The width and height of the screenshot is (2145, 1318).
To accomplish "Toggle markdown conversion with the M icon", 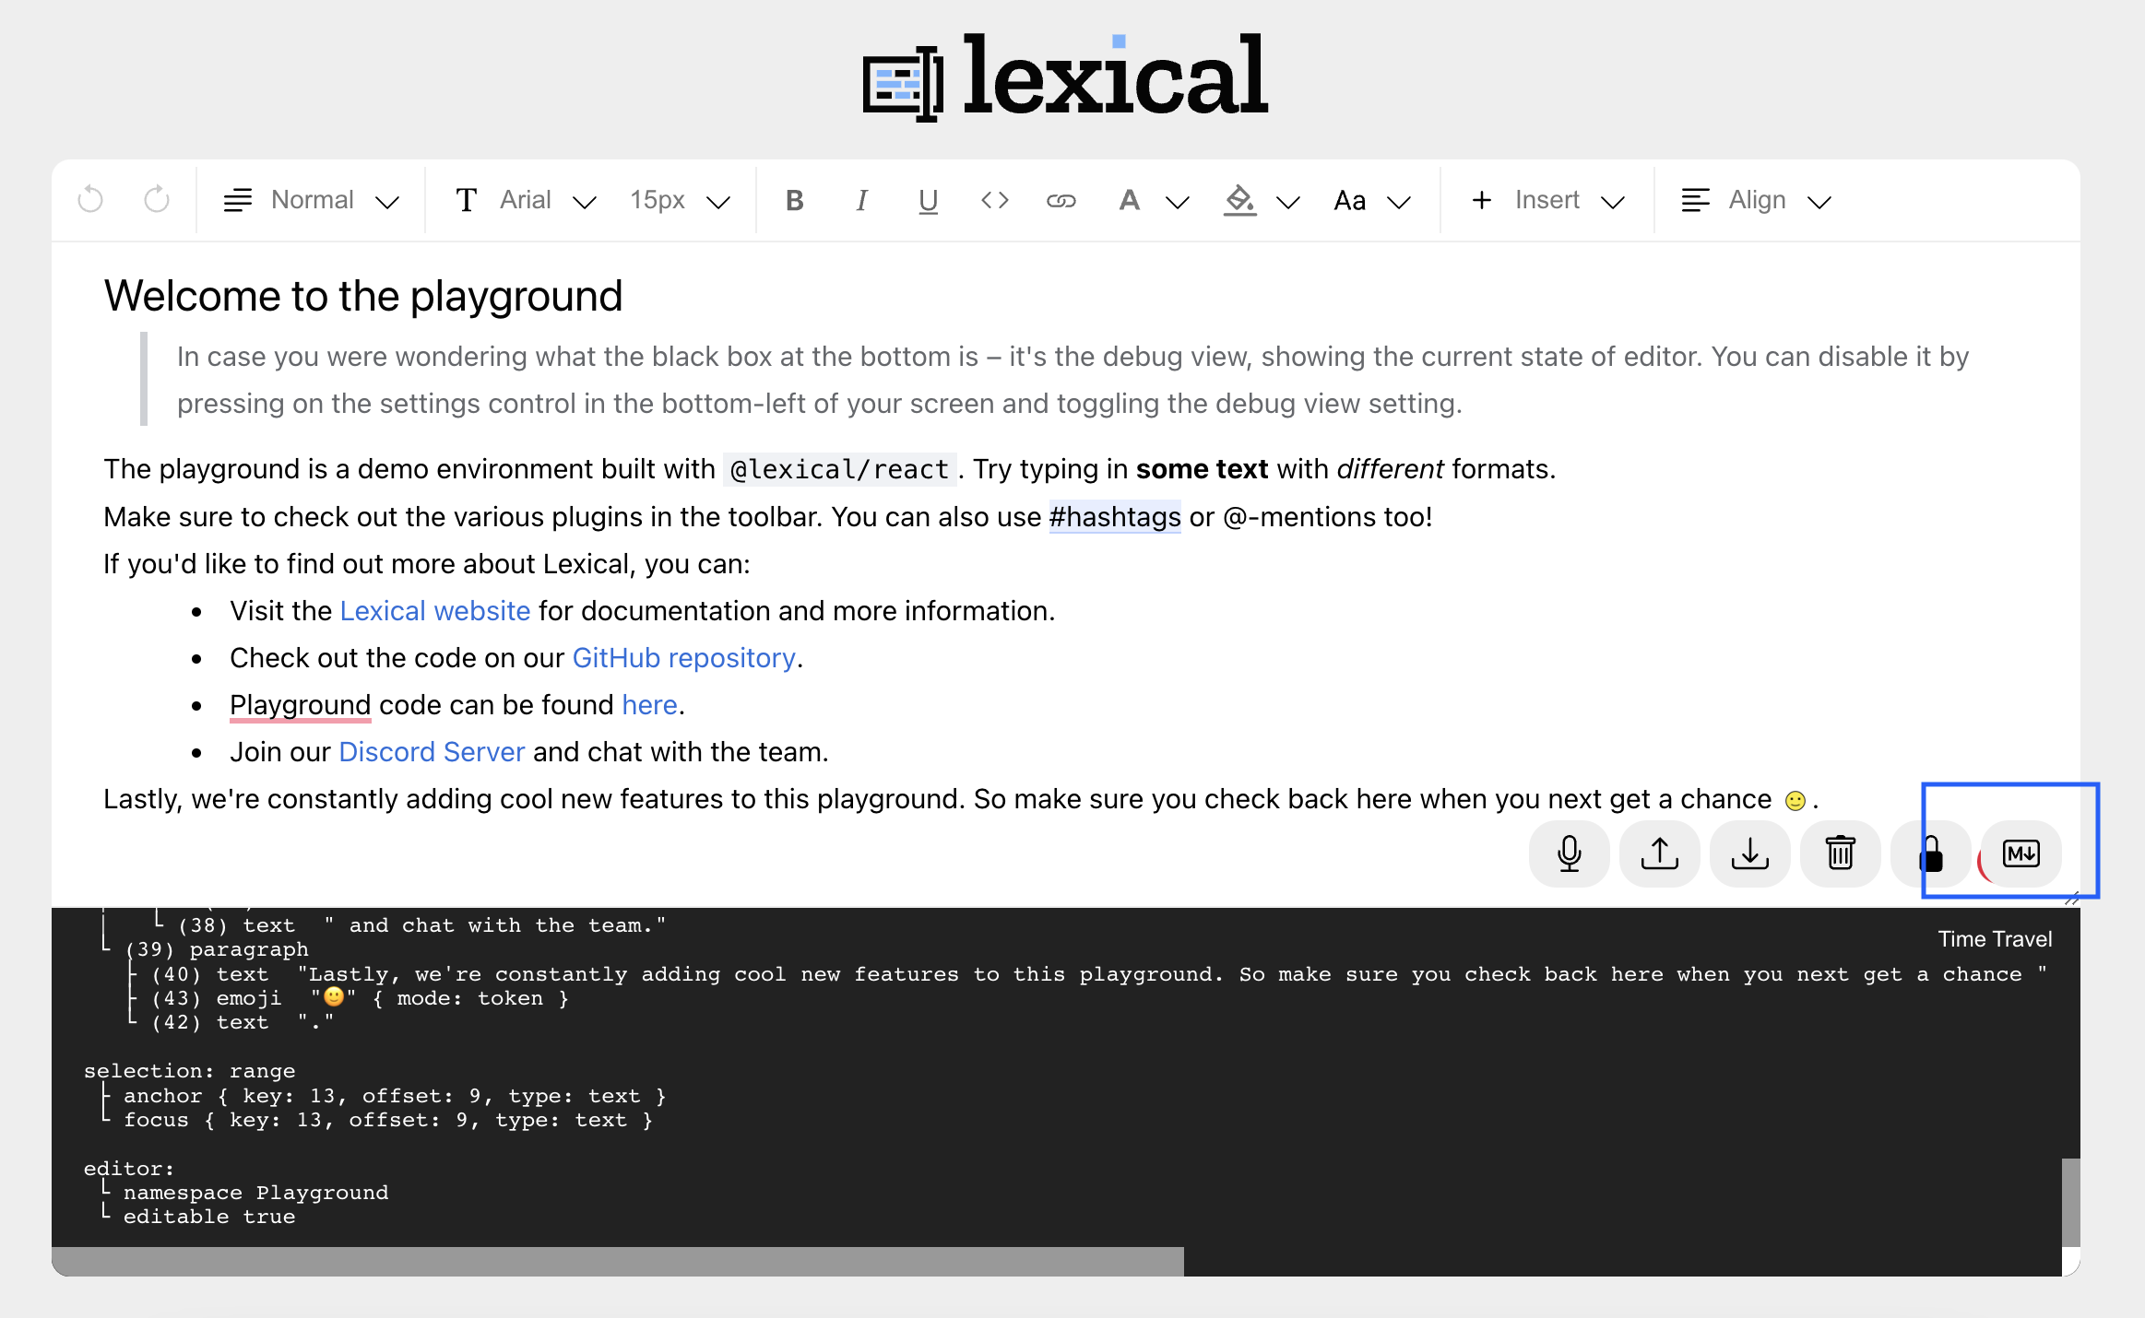I will click(2020, 854).
